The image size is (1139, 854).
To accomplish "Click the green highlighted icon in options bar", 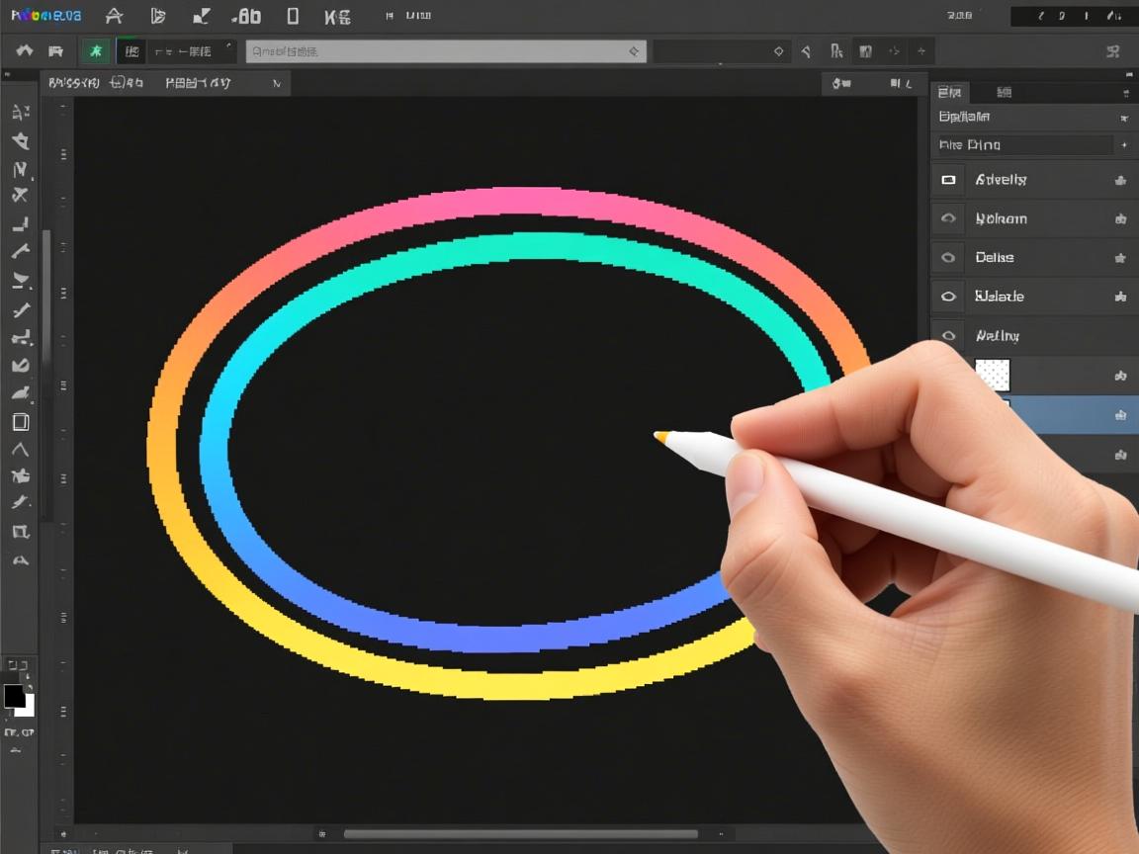I will pyautogui.click(x=96, y=51).
